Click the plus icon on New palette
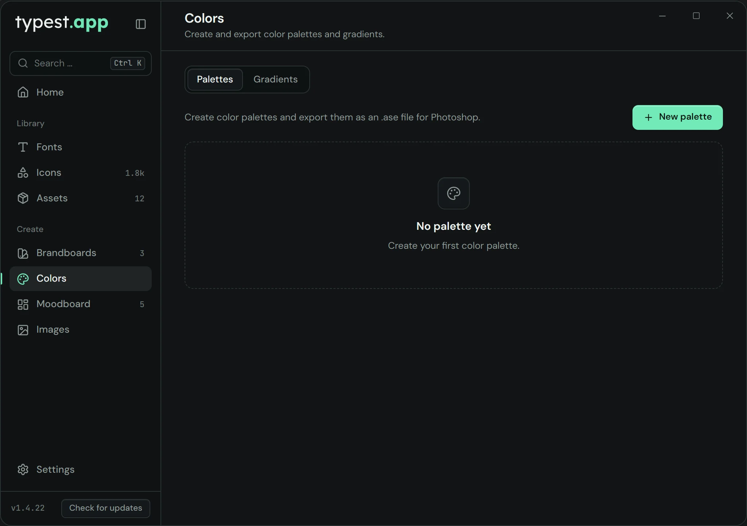The width and height of the screenshot is (747, 526). (648, 117)
